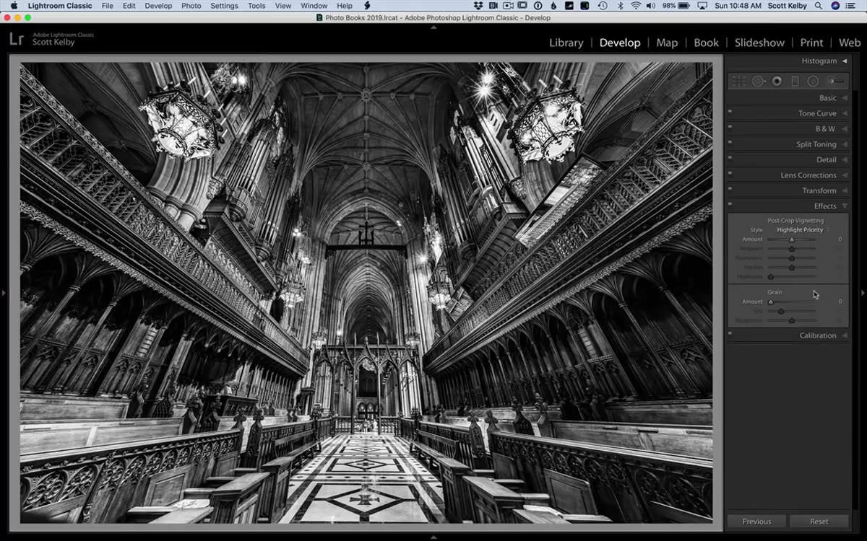Select the Crop Overlay tool
The width and height of the screenshot is (867, 541).
pos(738,82)
